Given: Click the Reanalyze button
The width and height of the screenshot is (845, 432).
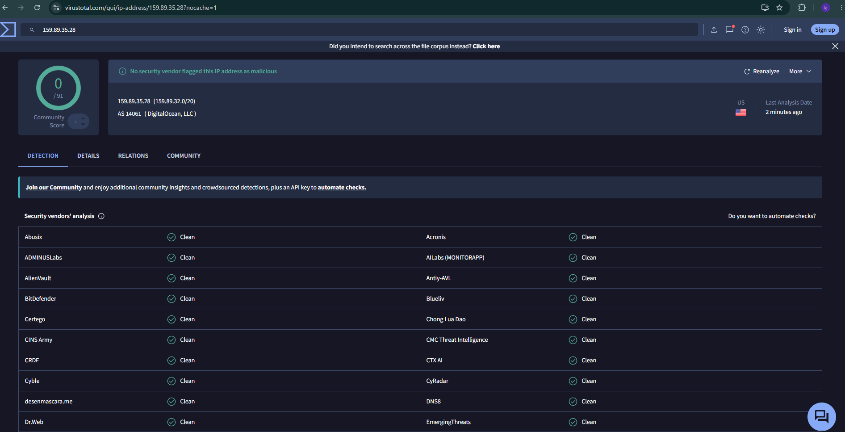Looking at the screenshot, I should (x=761, y=71).
